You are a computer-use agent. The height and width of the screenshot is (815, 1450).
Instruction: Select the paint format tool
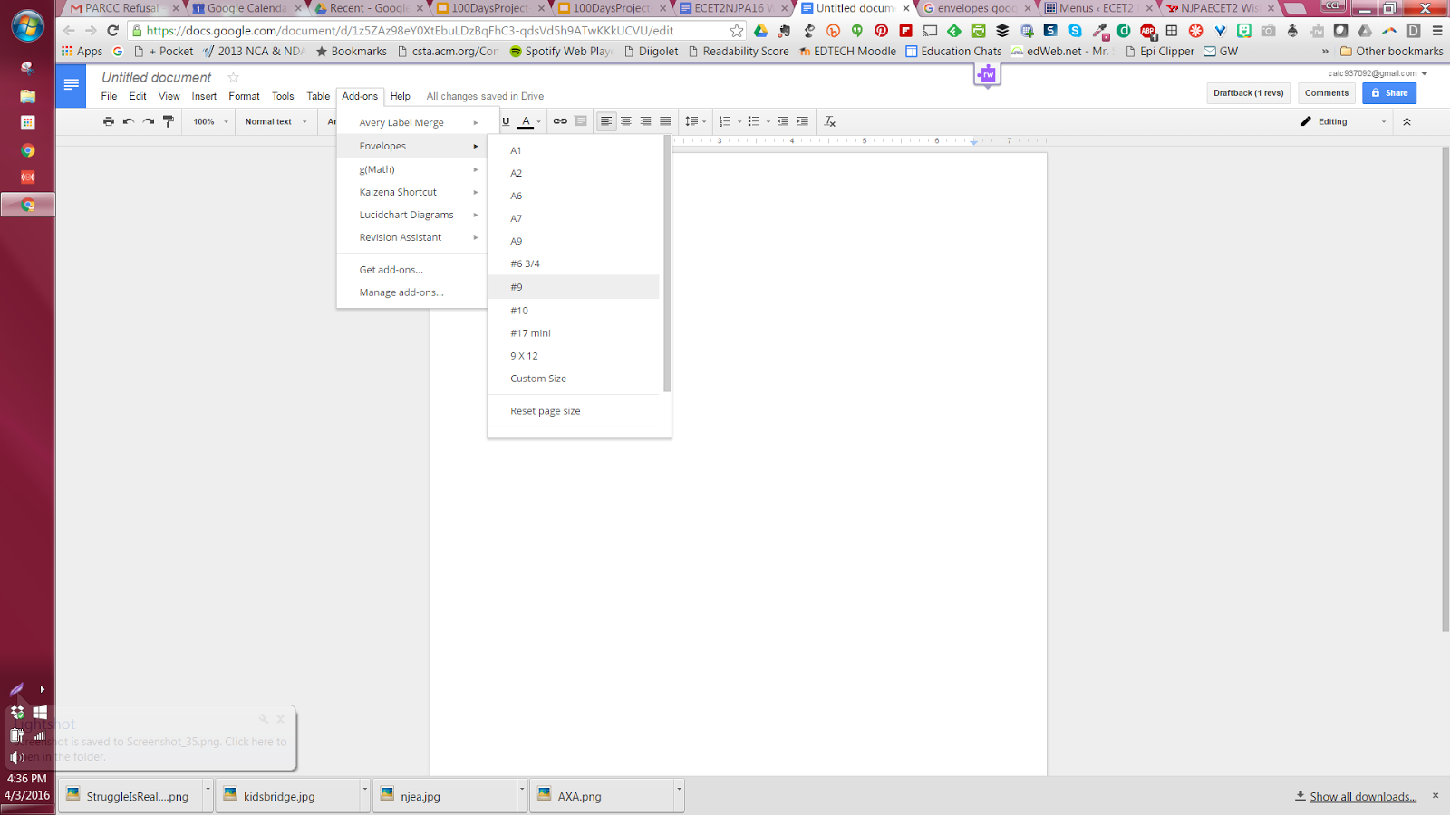169,121
